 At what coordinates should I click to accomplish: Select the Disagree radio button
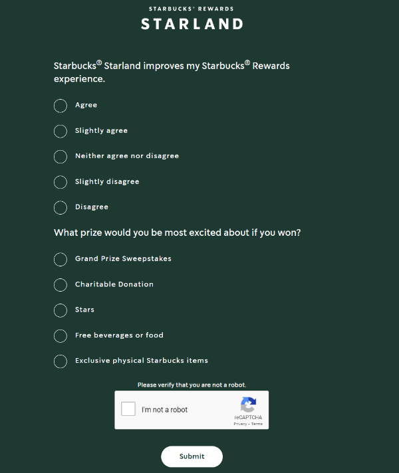(x=61, y=207)
